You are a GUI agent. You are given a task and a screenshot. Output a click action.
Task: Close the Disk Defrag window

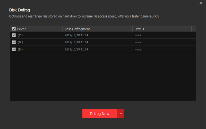(201, 3)
